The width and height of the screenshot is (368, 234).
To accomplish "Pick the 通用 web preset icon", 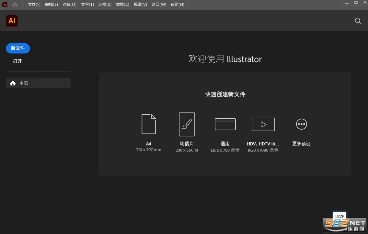I will click(x=225, y=124).
